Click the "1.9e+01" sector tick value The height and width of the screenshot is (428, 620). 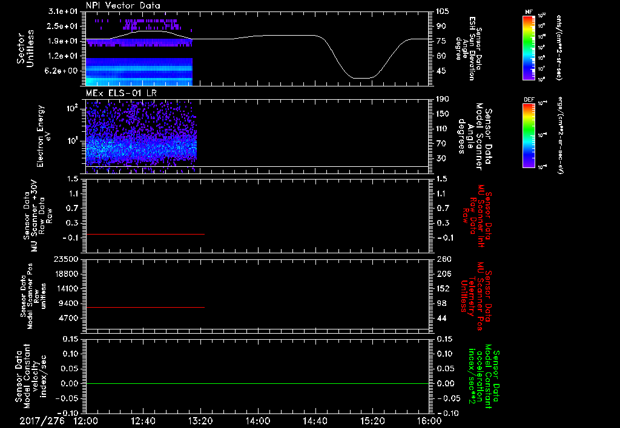[x=63, y=41]
